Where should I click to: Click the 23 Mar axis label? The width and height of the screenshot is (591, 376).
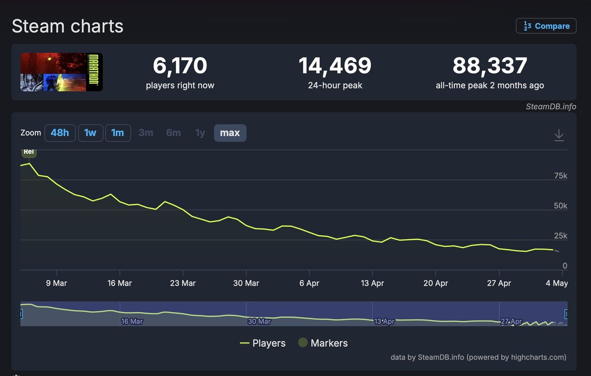coord(183,283)
